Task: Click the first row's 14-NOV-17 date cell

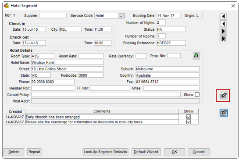Action: (x=15, y=117)
